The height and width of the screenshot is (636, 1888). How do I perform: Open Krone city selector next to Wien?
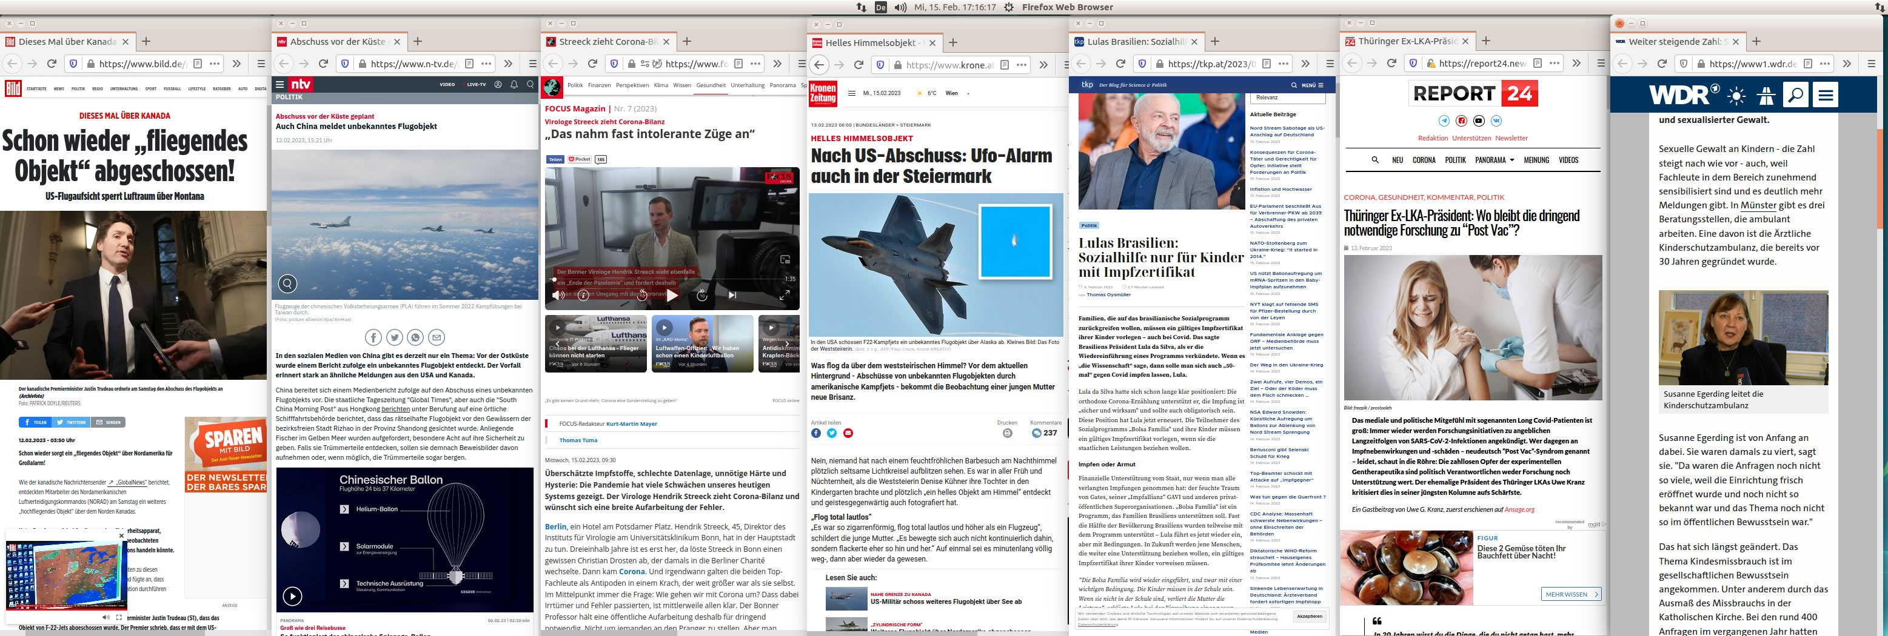pos(968,93)
